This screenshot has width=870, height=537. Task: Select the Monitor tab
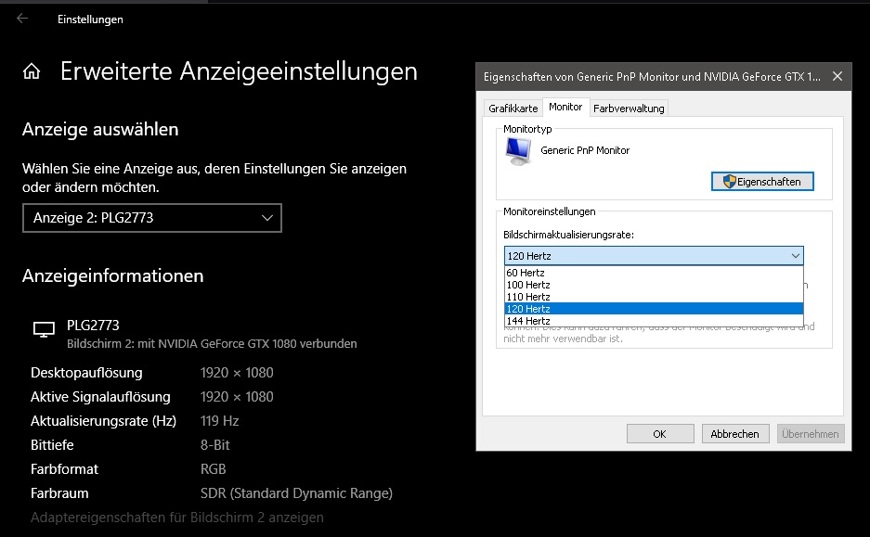click(565, 107)
